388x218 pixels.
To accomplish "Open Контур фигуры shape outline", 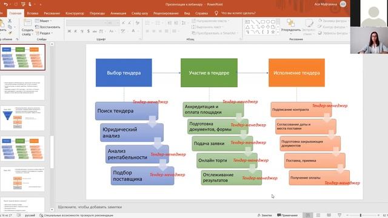I will (x=332, y=27).
